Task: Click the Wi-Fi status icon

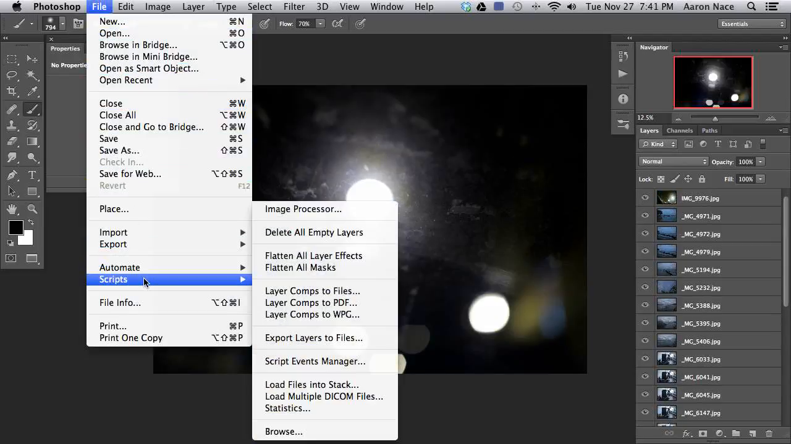Action: (554, 7)
